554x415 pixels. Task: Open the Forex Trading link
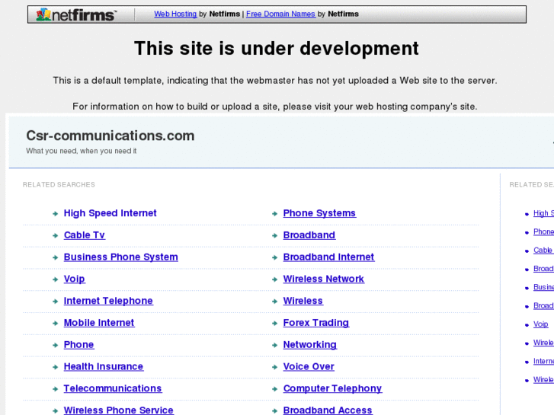click(316, 323)
